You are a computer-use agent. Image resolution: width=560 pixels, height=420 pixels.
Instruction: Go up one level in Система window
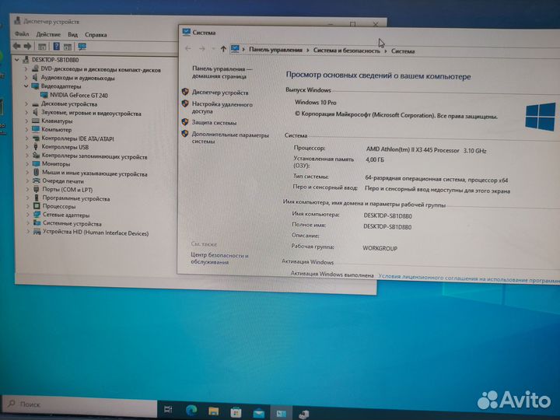click(x=223, y=49)
